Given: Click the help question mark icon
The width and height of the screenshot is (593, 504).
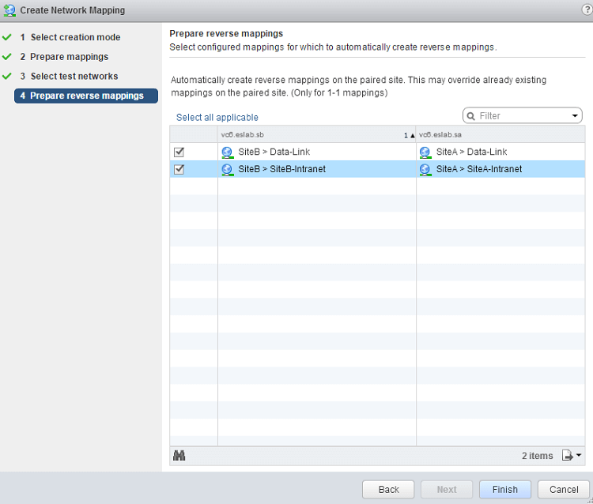Looking at the screenshot, I should point(587,9).
